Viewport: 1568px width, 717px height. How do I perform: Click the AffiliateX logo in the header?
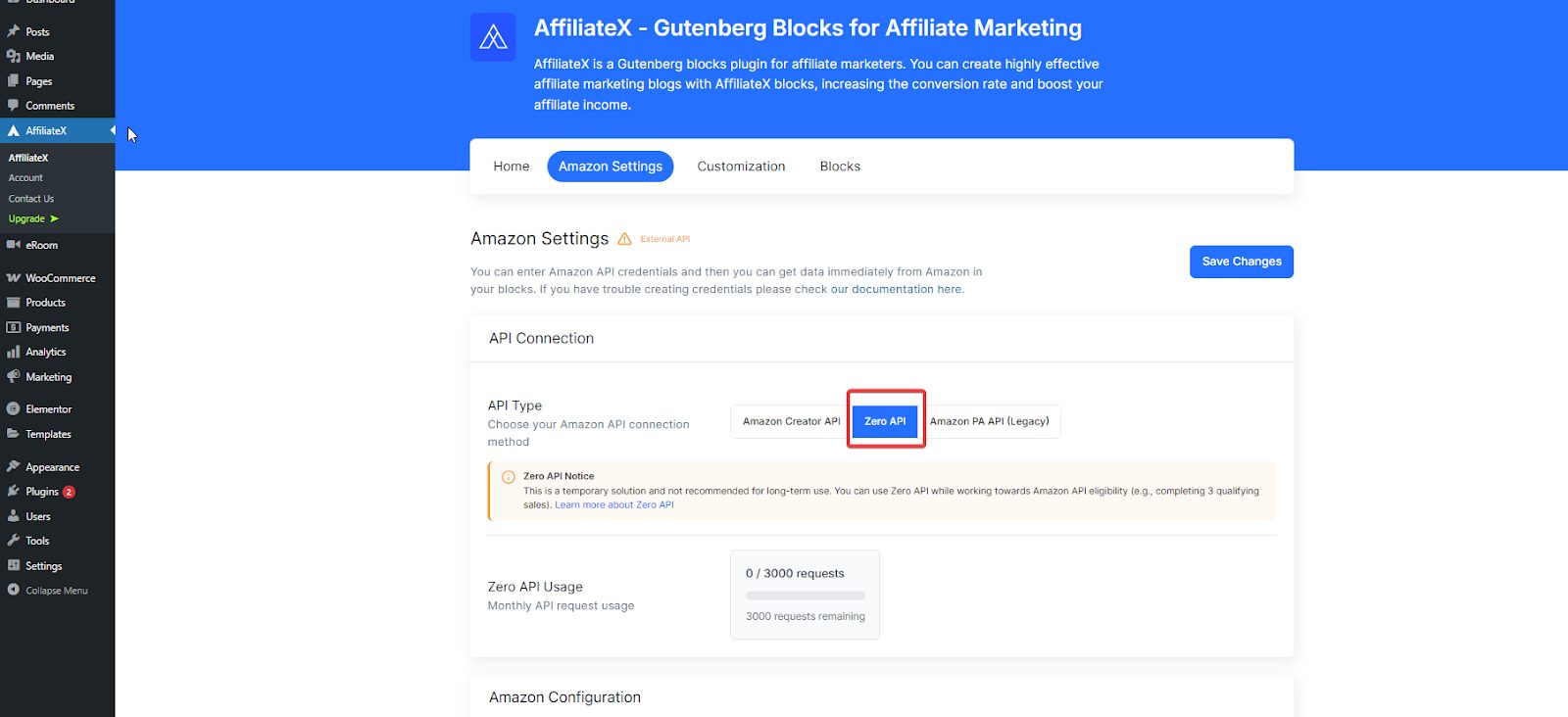pos(493,36)
